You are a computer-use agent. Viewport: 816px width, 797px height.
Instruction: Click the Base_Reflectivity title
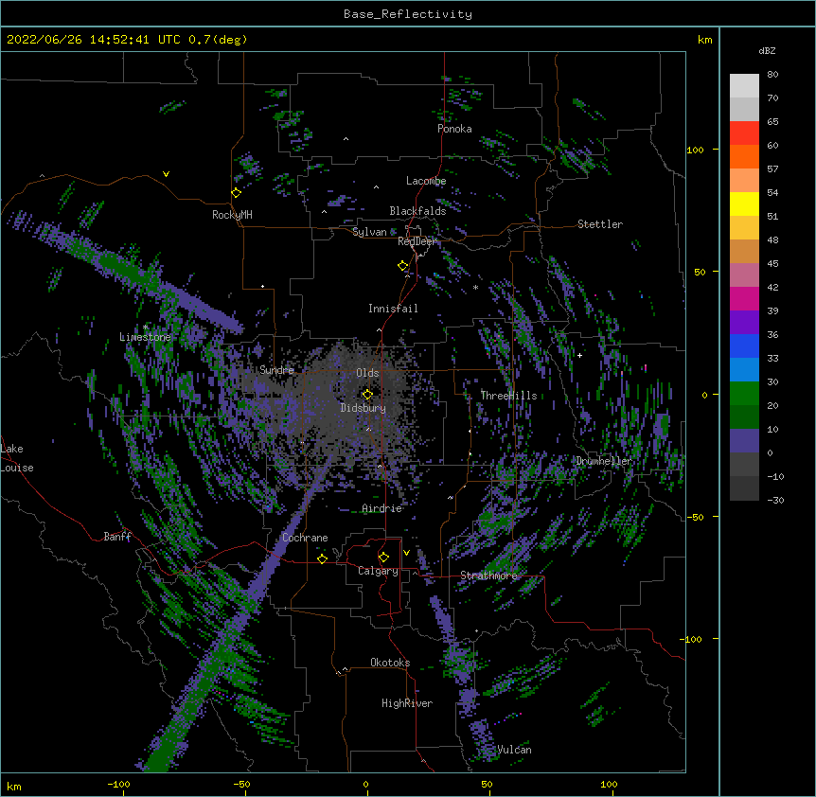pos(408,14)
